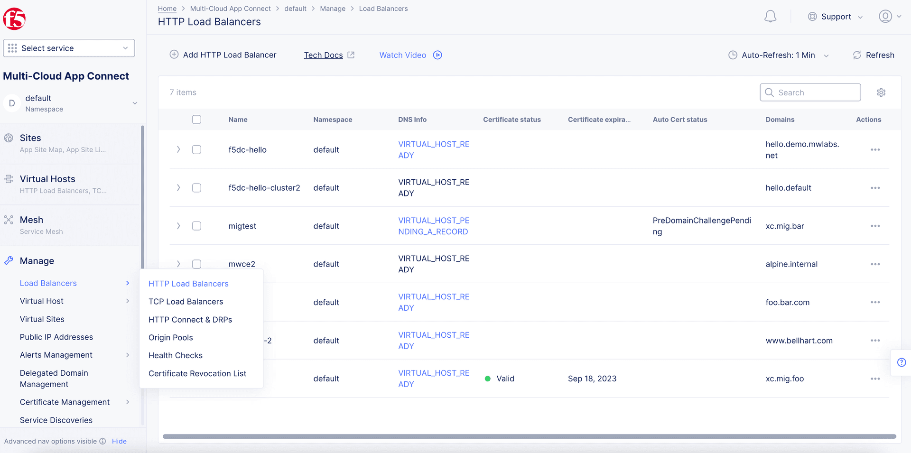
Task: Select TCP Load Balancers from the submenu
Action: [x=186, y=301]
